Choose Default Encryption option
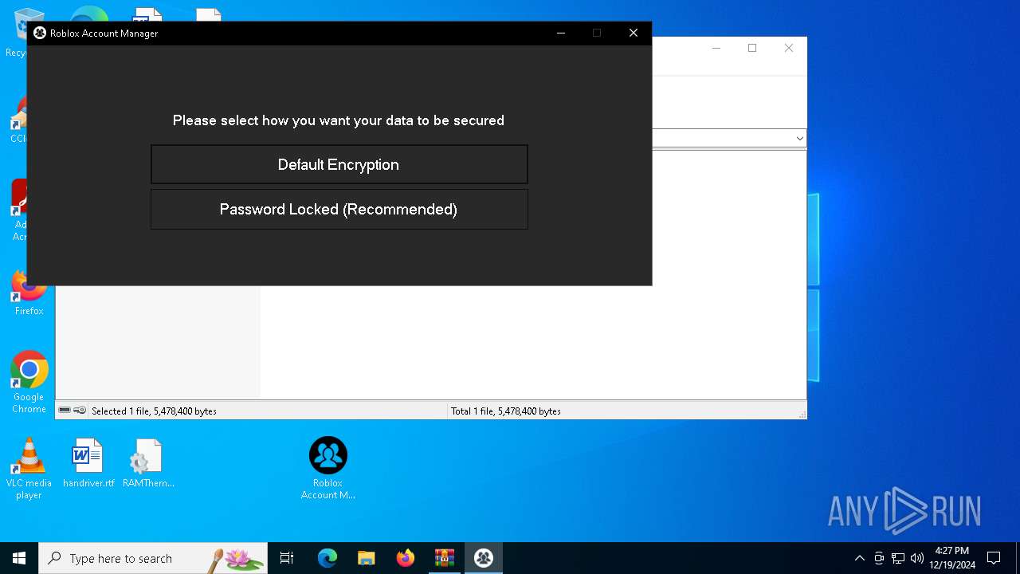Image resolution: width=1020 pixels, height=574 pixels. tap(339, 164)
